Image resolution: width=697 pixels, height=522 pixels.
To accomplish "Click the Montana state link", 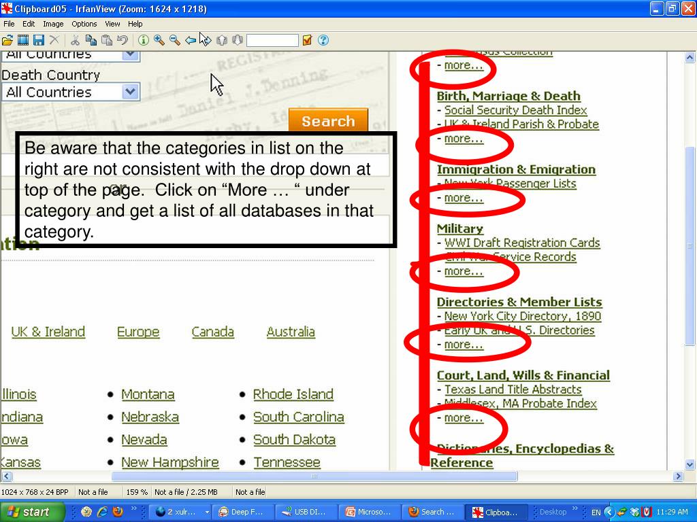I will tap(148, 394).
